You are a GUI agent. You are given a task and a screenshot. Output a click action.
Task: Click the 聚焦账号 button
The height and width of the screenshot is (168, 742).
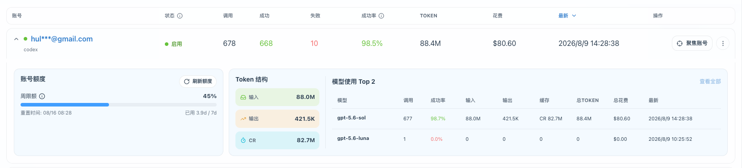click(692, 43)
